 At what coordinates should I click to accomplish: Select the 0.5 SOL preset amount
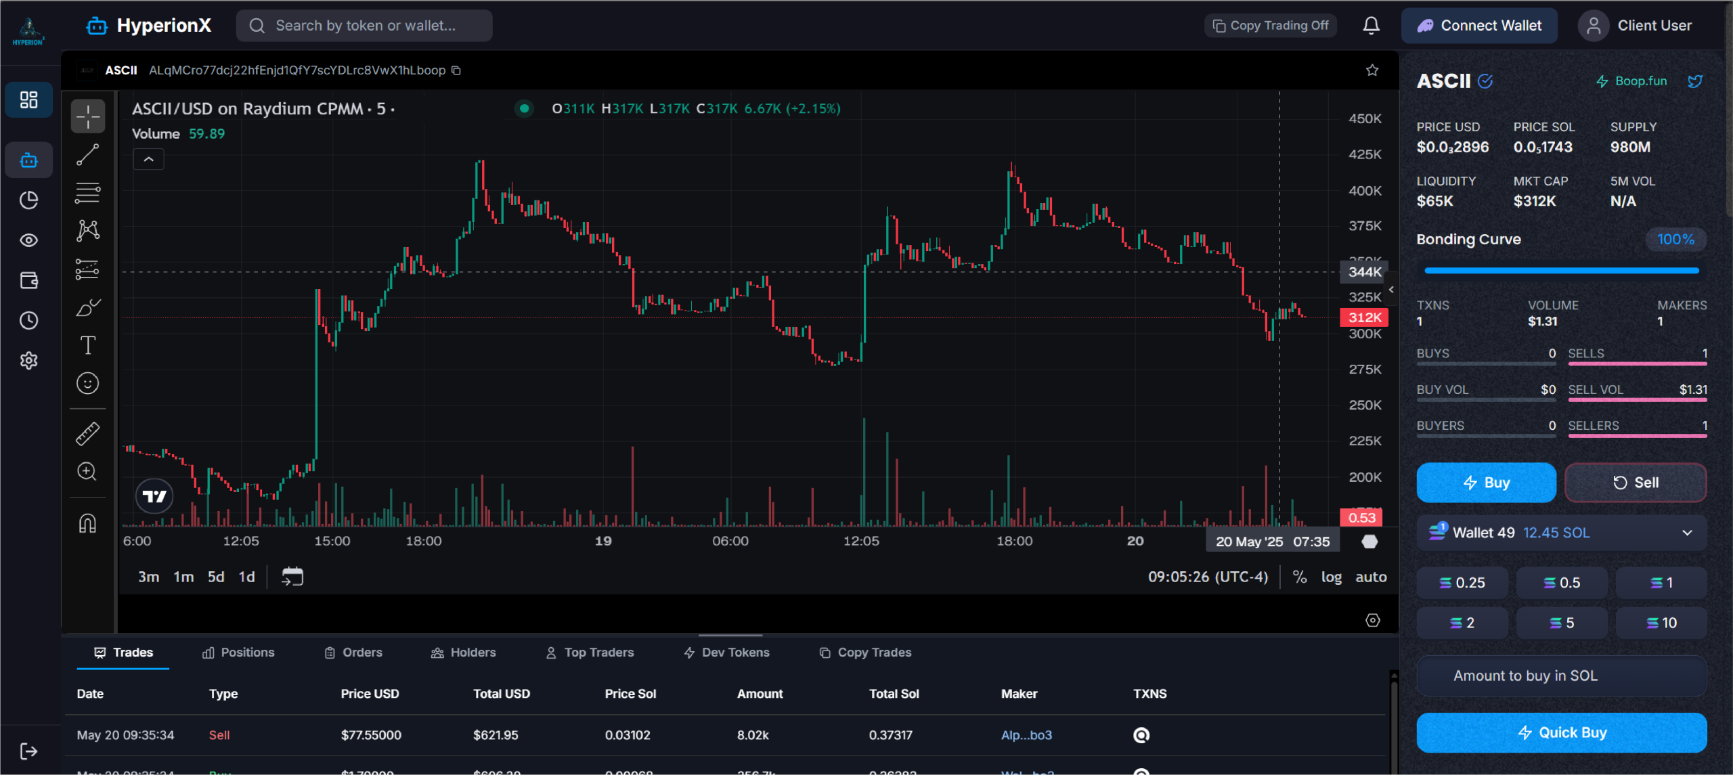pyautogui.click(x=1562, y=583)
